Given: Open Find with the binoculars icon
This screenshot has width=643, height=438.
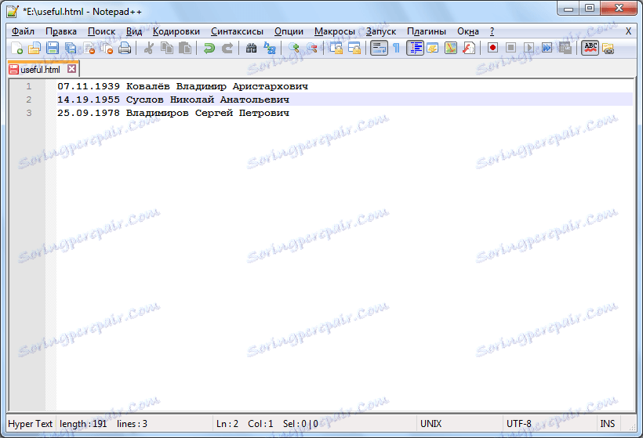Looking at the screenshot, I should pyautogui.click(x=251, y=49).
